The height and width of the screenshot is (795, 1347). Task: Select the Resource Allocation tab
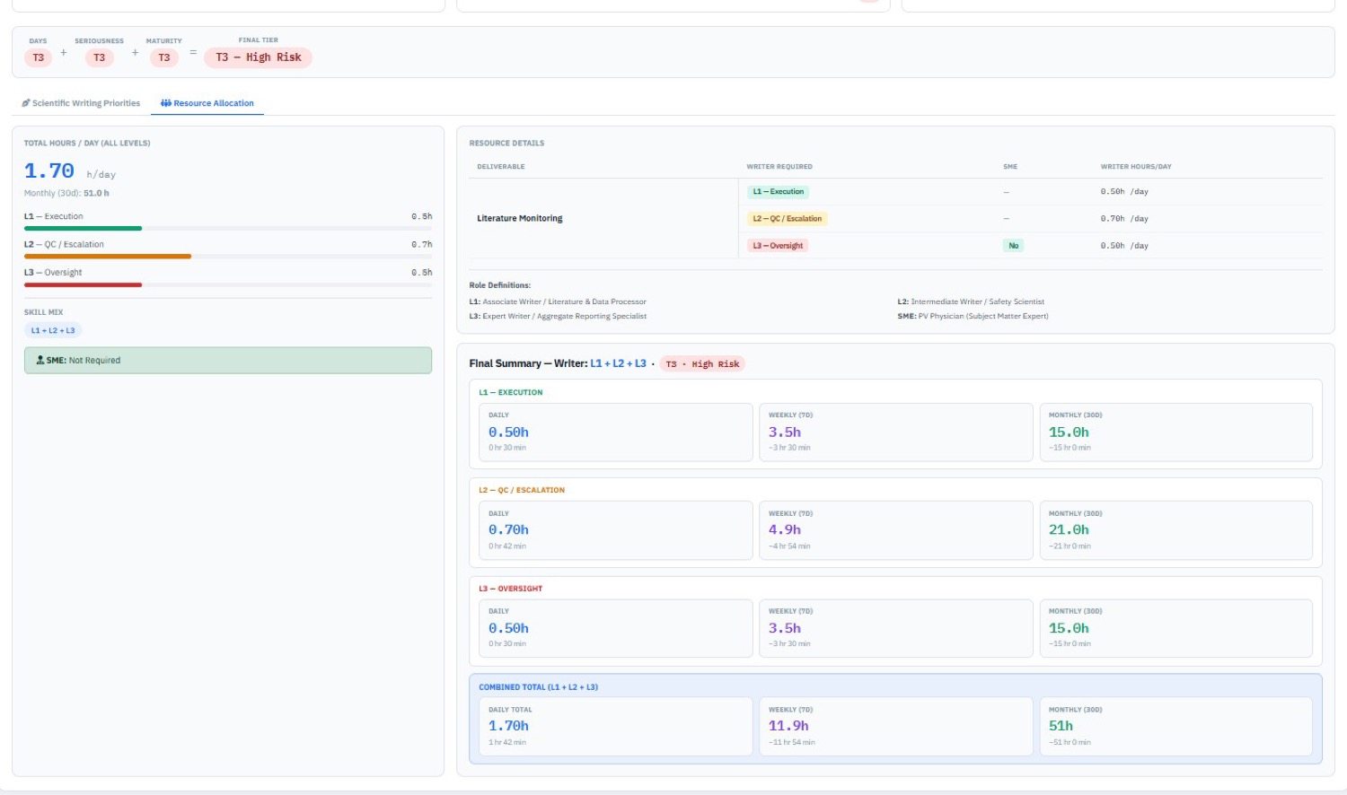point(207,103)
